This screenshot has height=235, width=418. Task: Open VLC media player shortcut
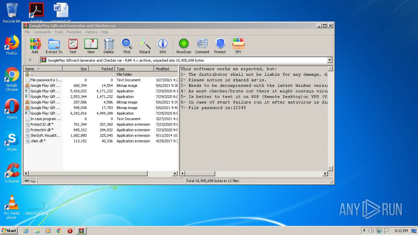[12, 207]
